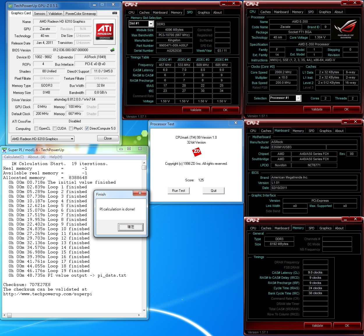The width and height of the screenshot is (364, 336).
Task: Click the Republic of Gamers logo in CPU-Z
Action: click(x=346, y=29)
